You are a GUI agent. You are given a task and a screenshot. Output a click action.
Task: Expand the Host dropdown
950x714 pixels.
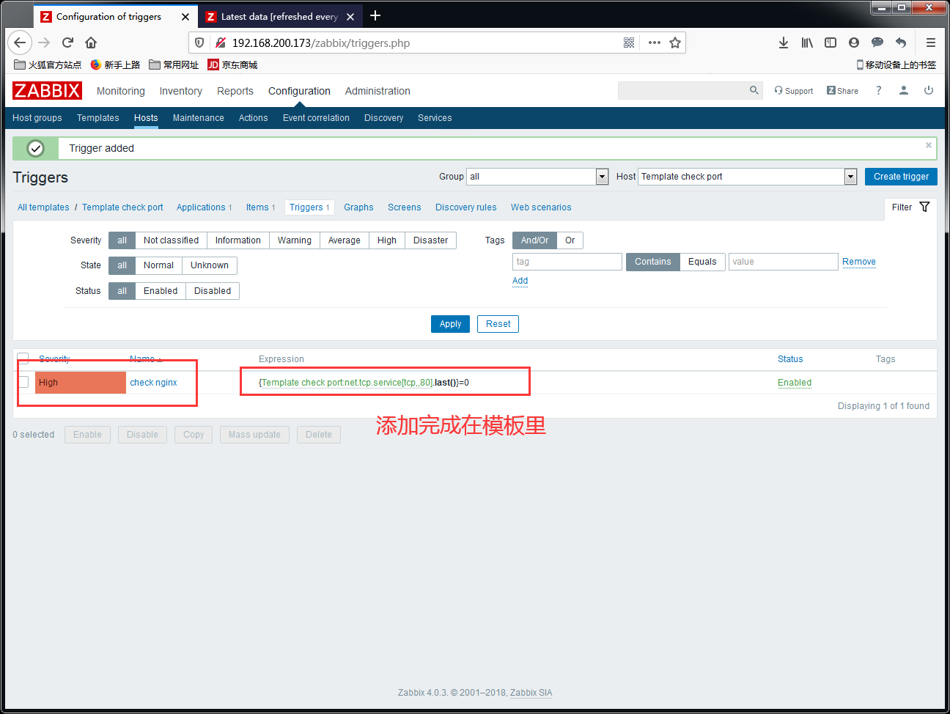point(850,177)
